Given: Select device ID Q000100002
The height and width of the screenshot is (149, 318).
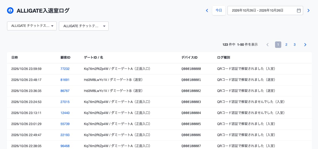Looking at the screenshot, I should pyautogui.click(x=191, y=91).
